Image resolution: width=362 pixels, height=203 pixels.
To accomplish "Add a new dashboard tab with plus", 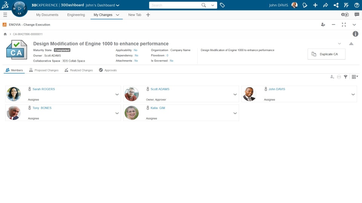I will [x=148, y=15].
